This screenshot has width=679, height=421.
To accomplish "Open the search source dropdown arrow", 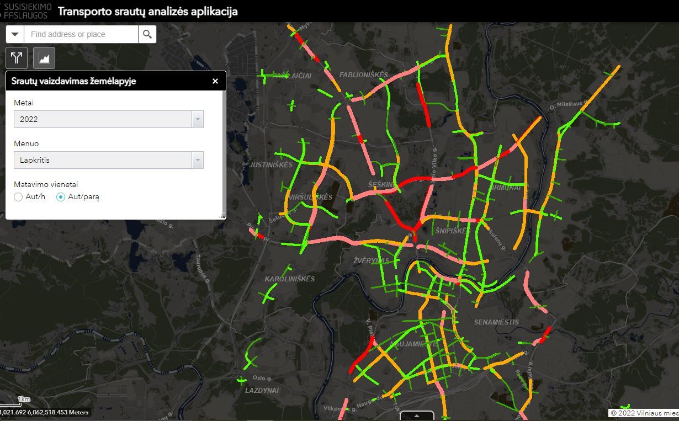I will (15, 34).
